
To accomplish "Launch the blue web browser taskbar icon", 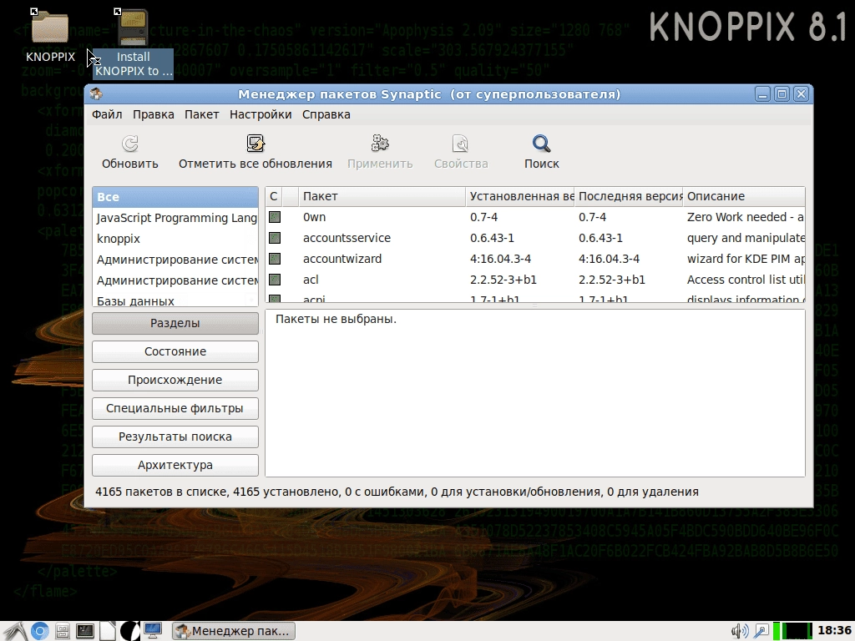I will (39, 631).
